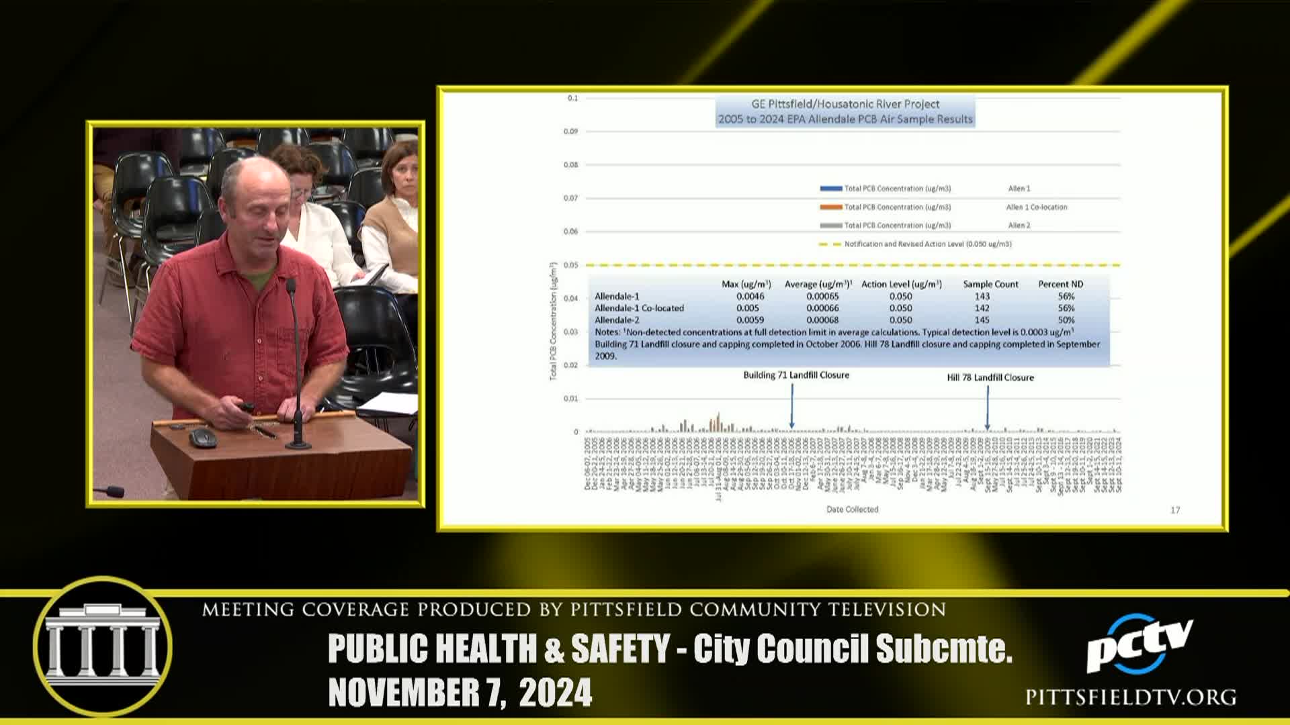Image resolution: width=1290 pixels, height=725 pixels.
Task: Click the 'NOVEMBER 7, 2024' date text
Action: coord(460,693)
